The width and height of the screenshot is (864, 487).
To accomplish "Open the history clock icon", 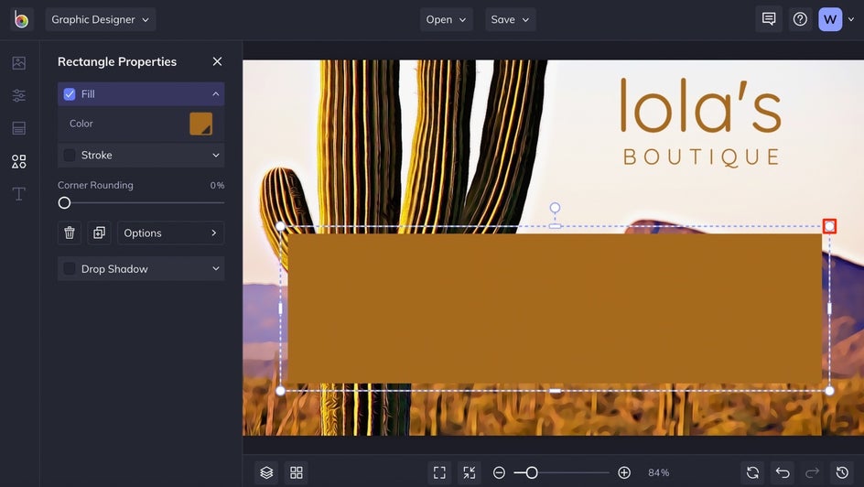I will 842,472.
